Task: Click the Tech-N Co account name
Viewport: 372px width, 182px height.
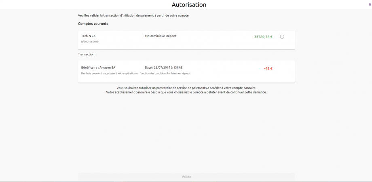Action: click(88, 36)
